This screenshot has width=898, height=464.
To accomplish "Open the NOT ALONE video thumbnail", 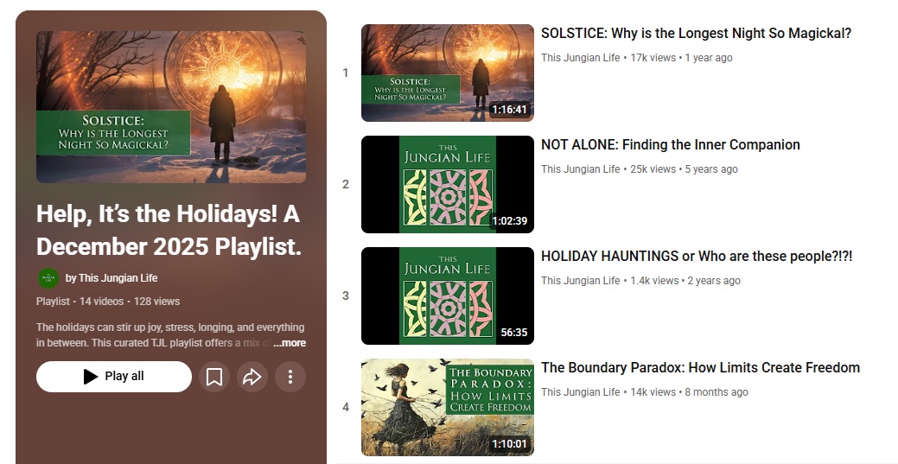I will [x=448, y=184].
